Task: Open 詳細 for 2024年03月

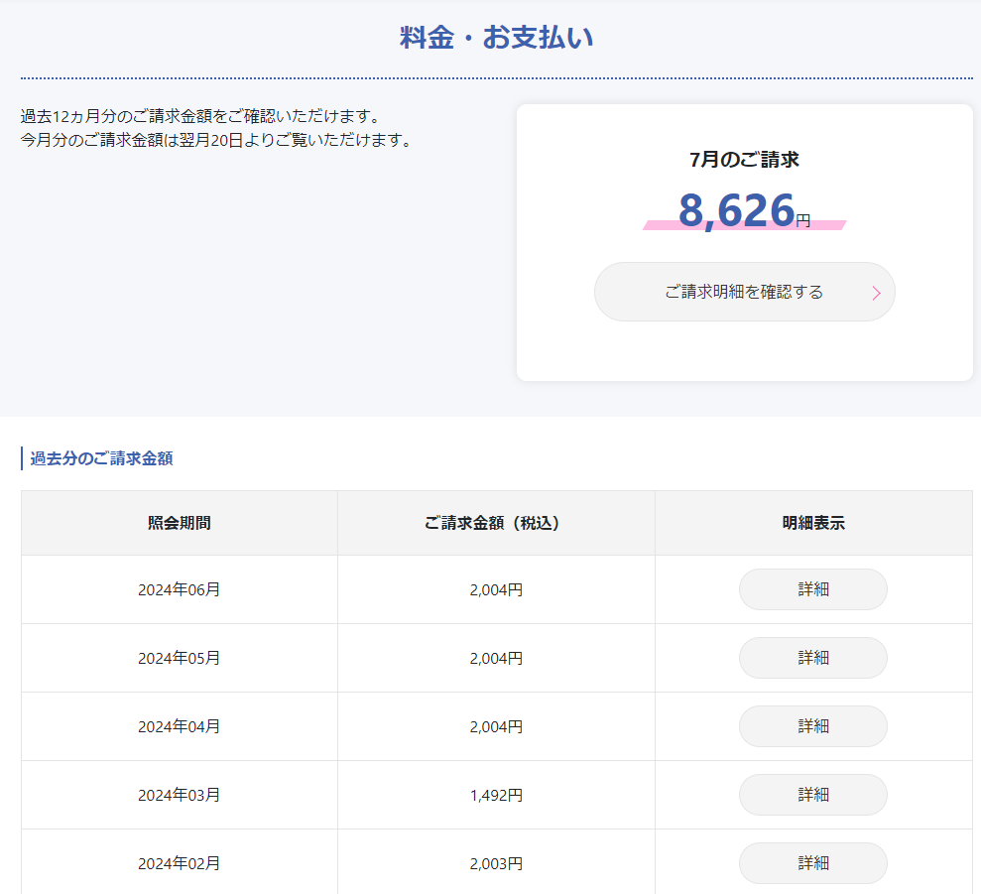Action: (x=812, y=795)
